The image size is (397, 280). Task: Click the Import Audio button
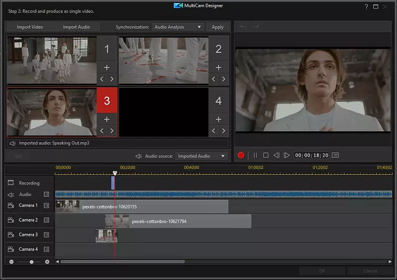[x=76, y=27]
